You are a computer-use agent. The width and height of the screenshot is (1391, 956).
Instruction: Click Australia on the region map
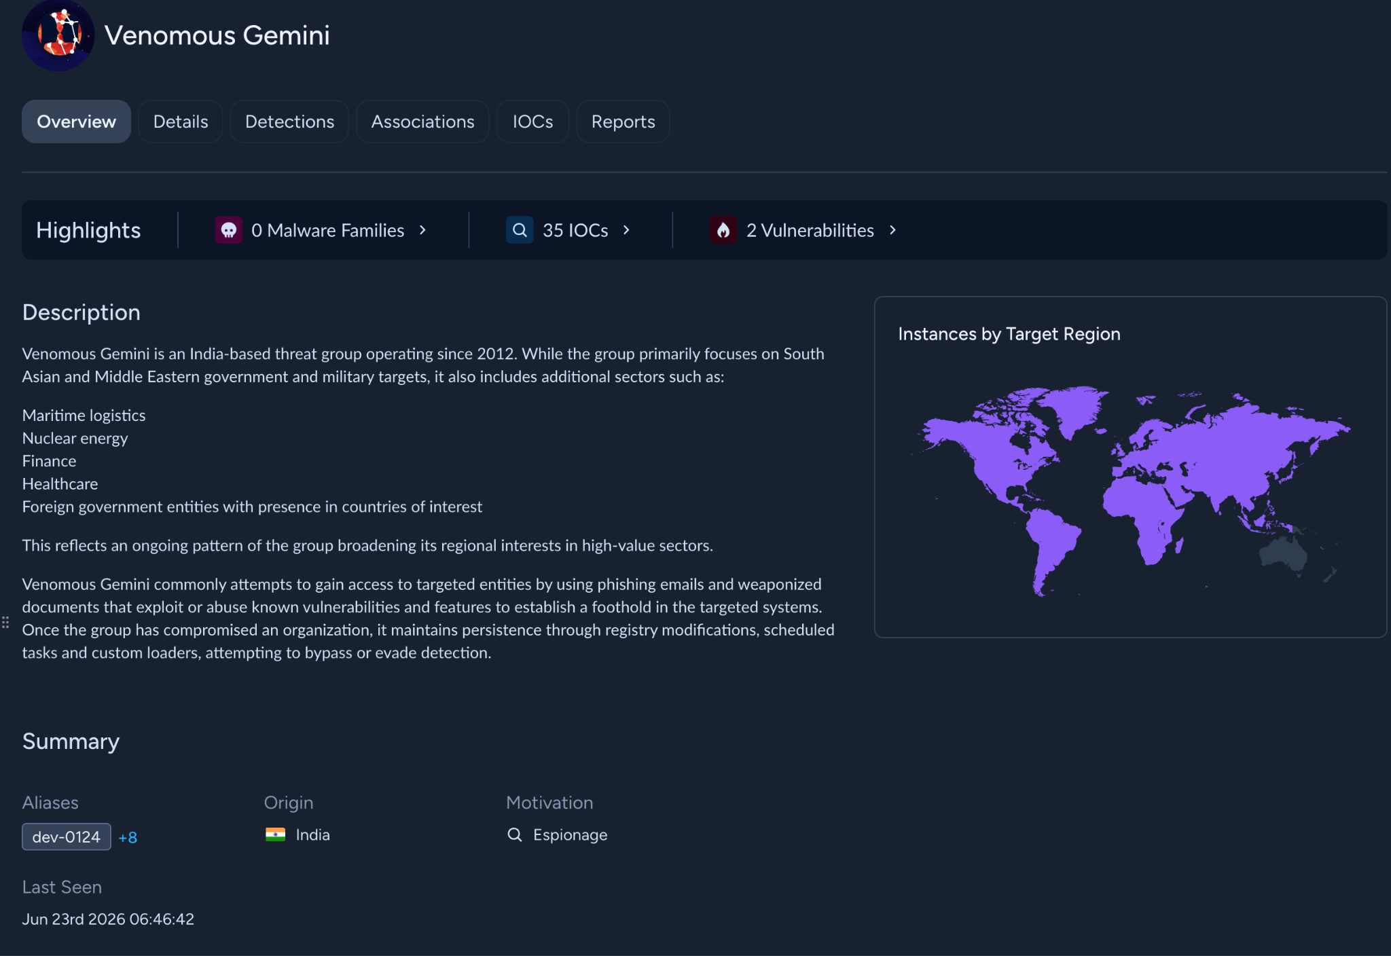tap(1283, 555)
